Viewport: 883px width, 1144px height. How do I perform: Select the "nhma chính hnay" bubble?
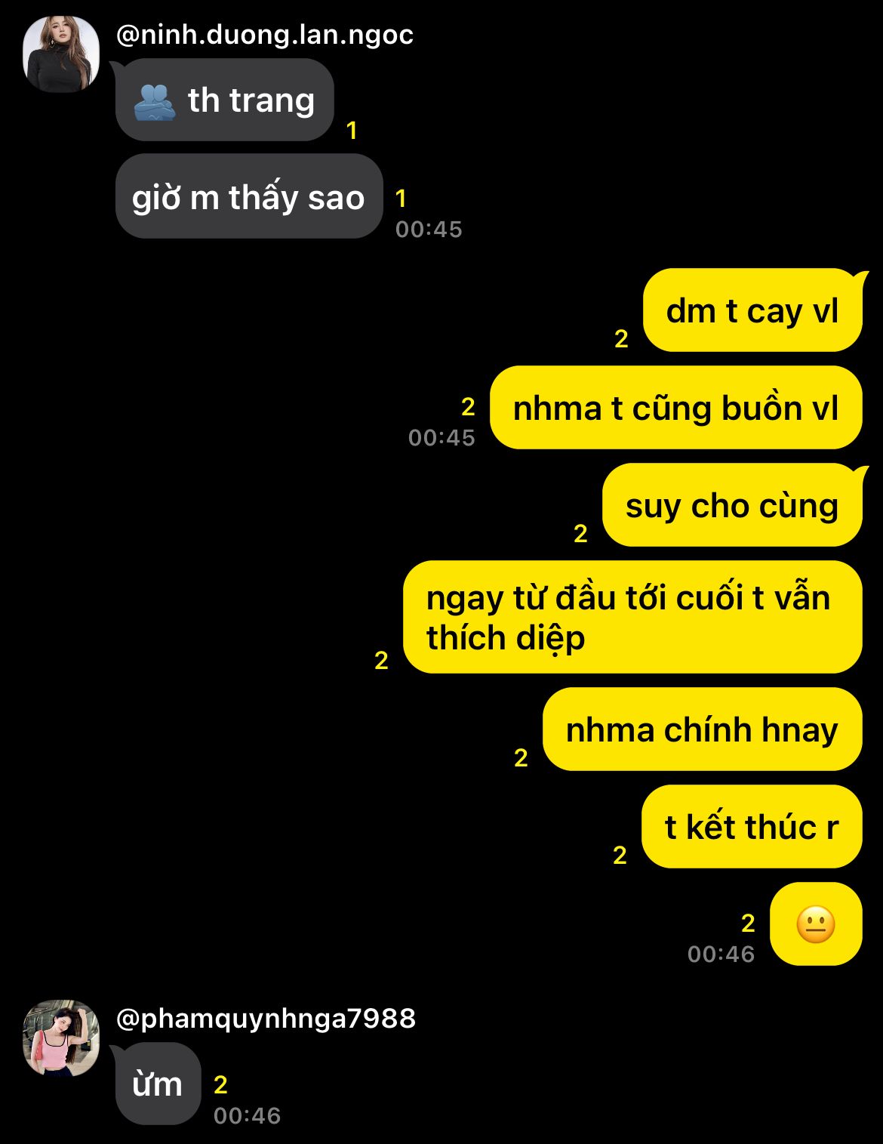click(702, 729)
